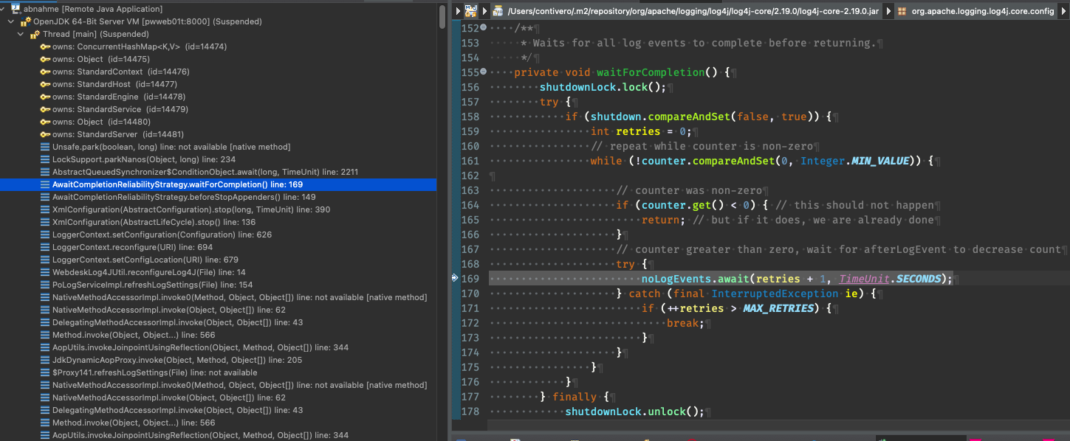
Task: Click the instruction pointer marker at line 169
Action: click(456, 278)
